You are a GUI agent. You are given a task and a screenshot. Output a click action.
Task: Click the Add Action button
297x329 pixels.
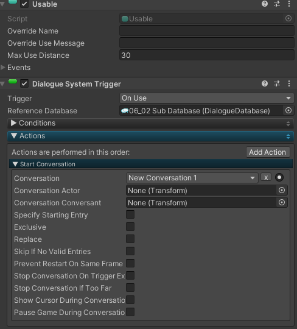pos(268,152)
